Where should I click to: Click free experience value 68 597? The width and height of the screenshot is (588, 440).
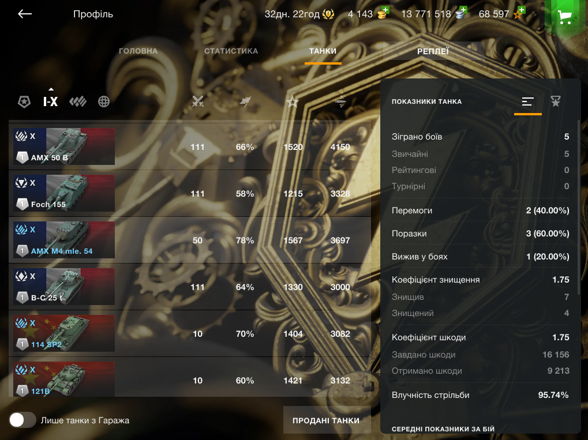[494, 14]
